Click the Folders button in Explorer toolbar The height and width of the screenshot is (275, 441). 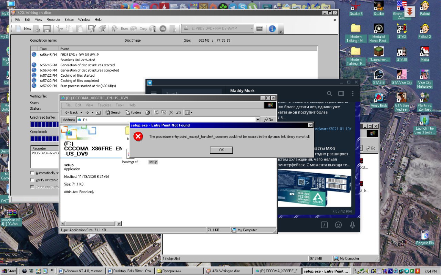133,112
